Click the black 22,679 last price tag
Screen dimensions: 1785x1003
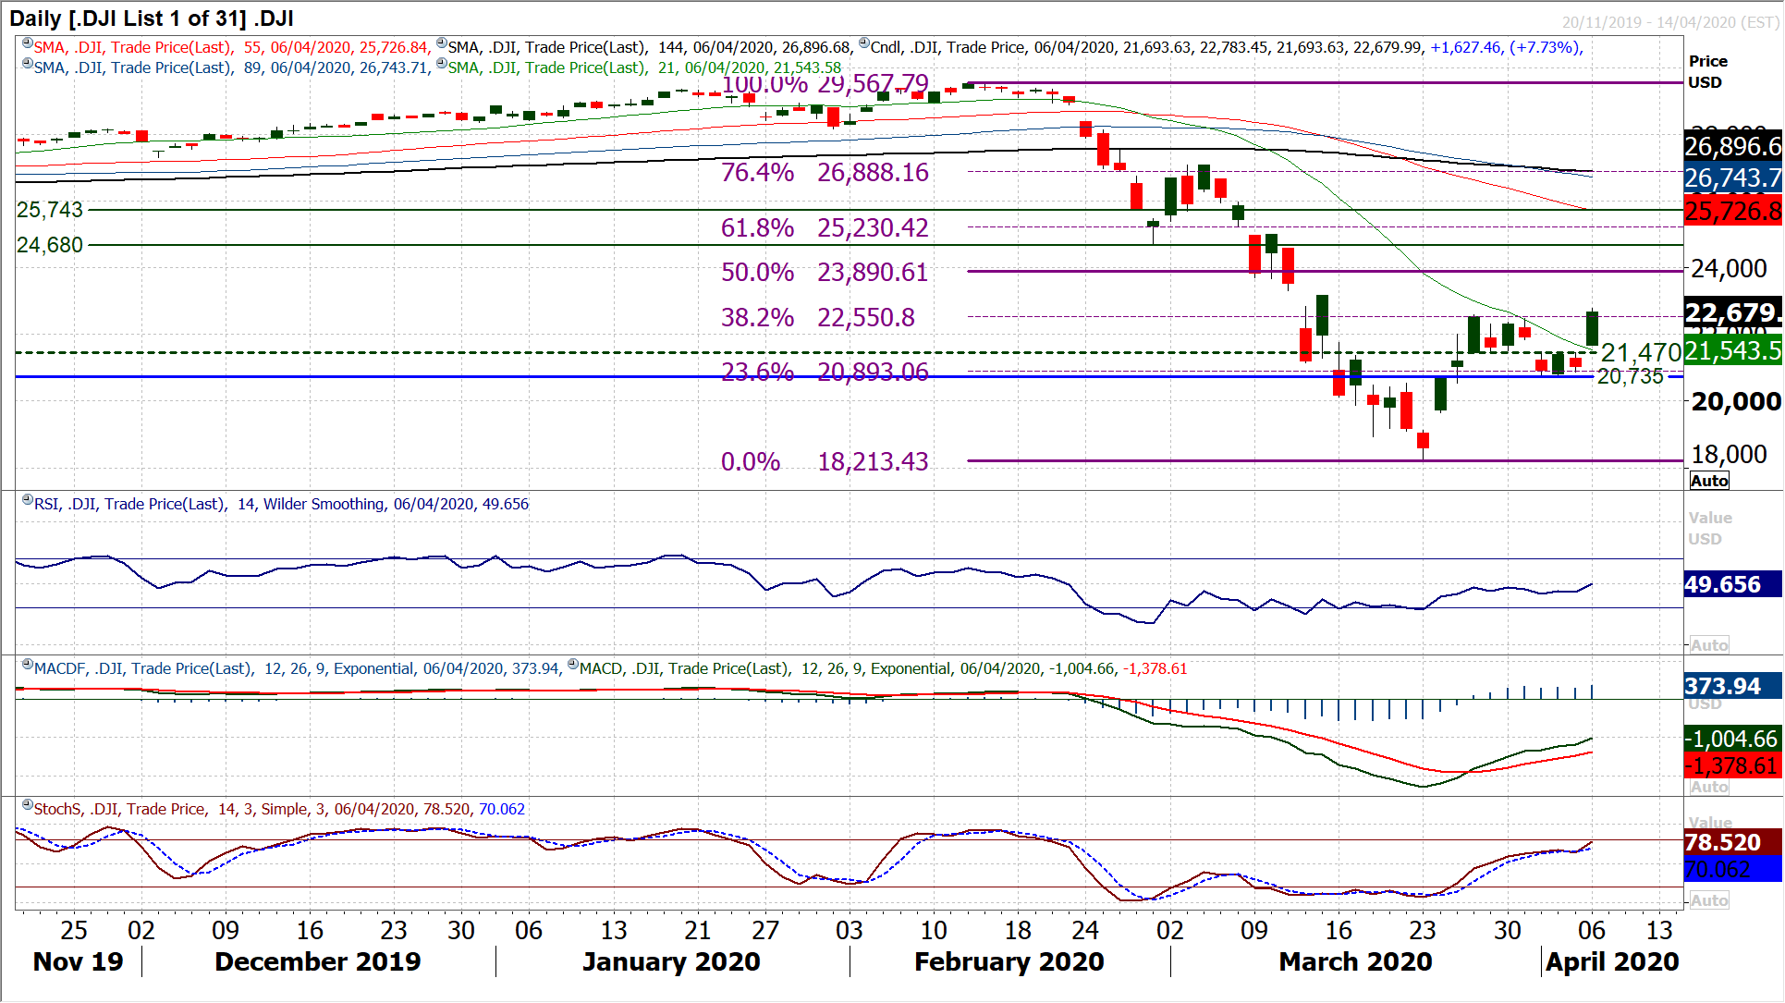point(1732,312)
